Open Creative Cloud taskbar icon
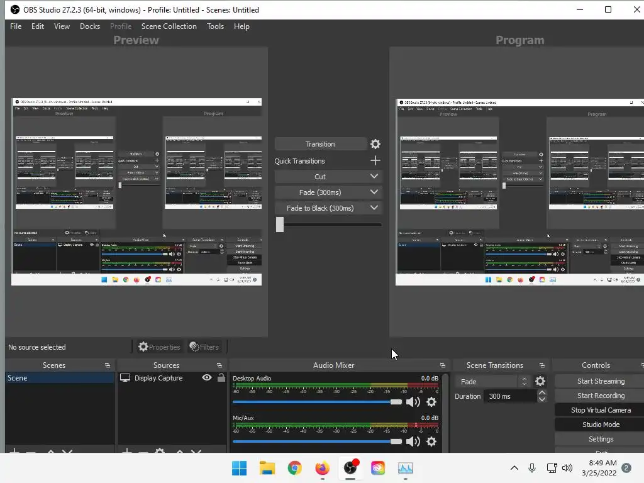This screenshot has width=644, height=483. 378,468
